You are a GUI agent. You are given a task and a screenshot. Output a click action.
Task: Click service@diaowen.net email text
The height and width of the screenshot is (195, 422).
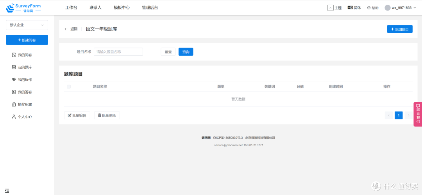click(228, 145)
